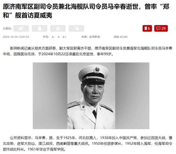176x154 pixels.
Task: Click the article headline text
Action: (86, 11)
